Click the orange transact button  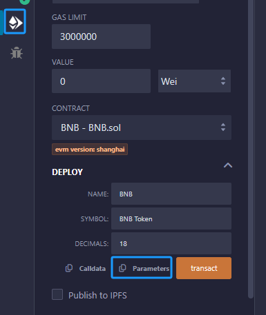coord(204,268)
